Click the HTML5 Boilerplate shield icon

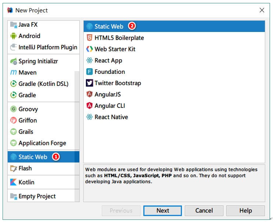click(90, 38)
